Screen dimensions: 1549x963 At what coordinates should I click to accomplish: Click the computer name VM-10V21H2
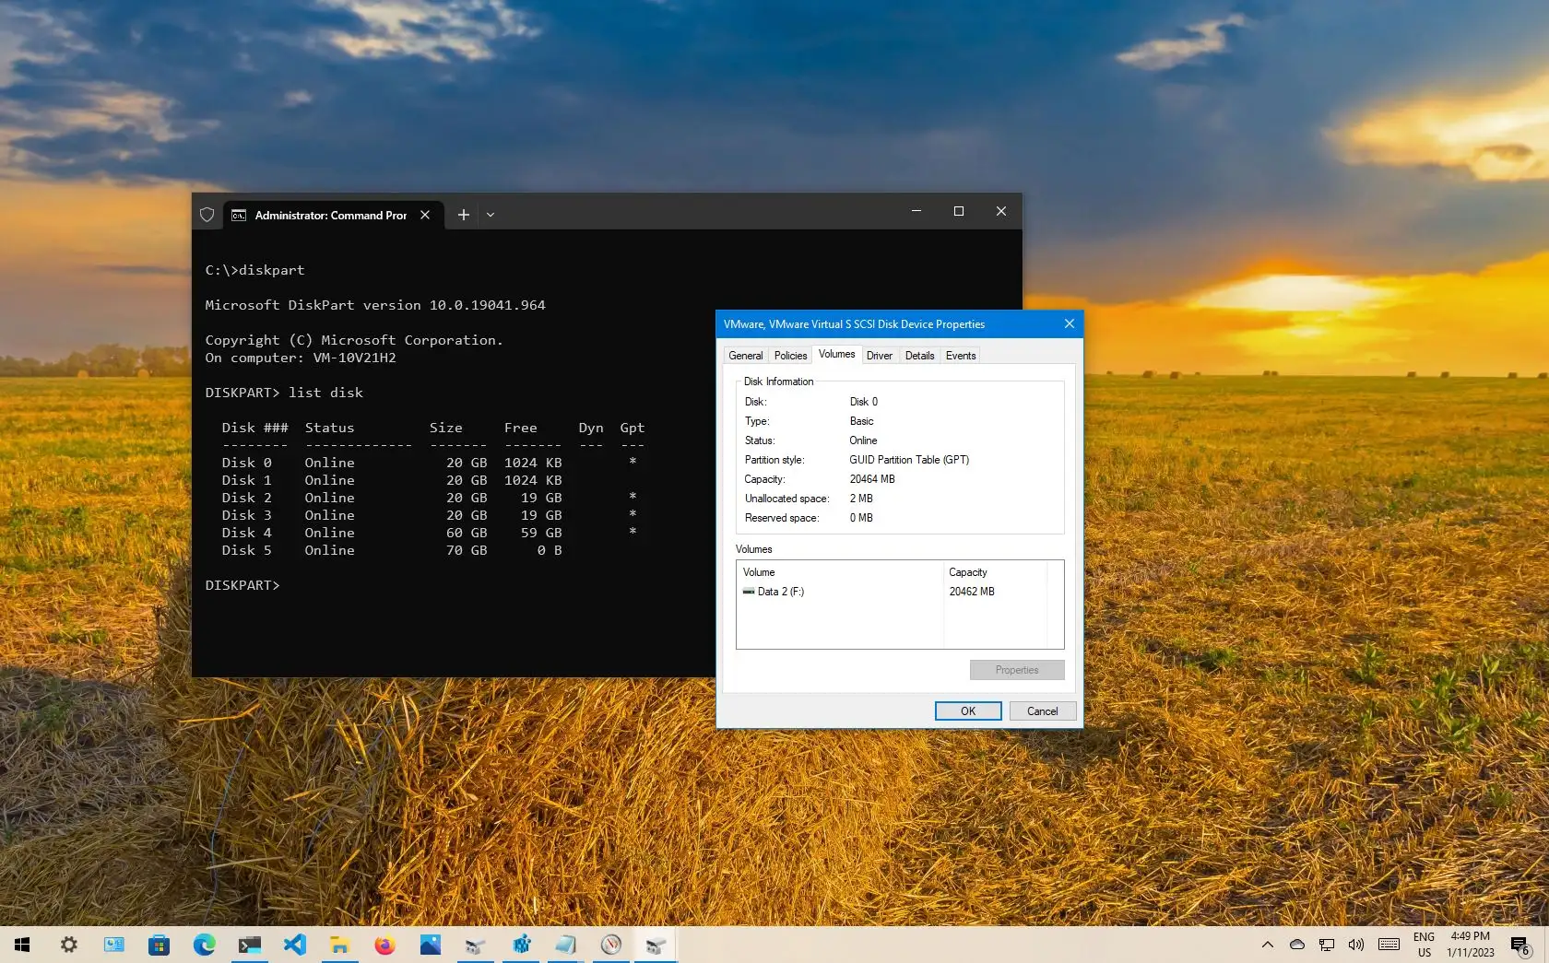tap(355, 358)
